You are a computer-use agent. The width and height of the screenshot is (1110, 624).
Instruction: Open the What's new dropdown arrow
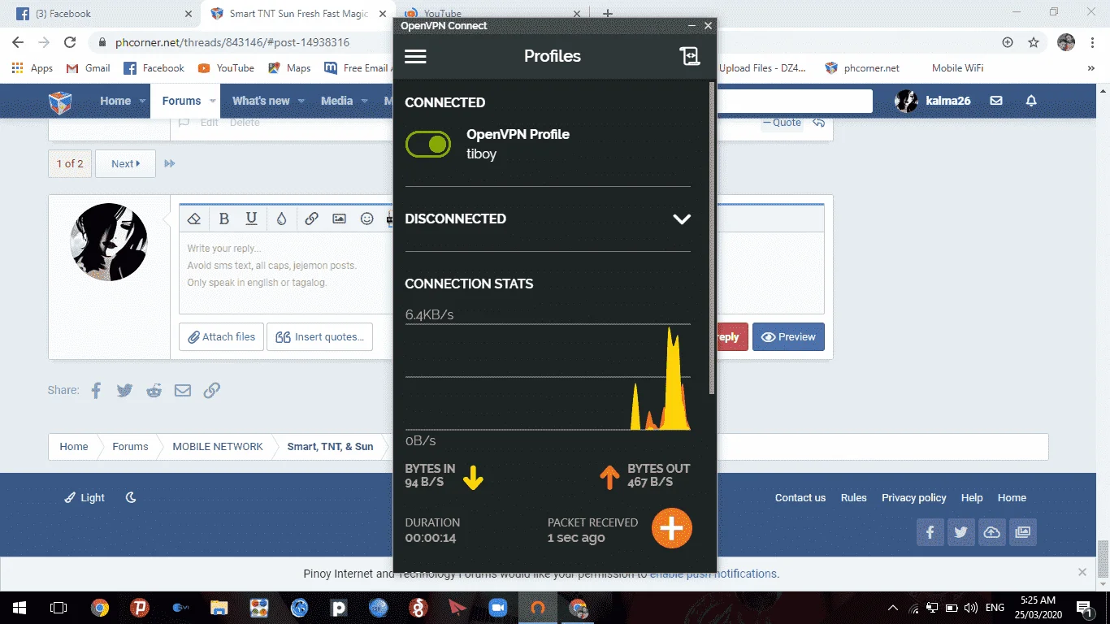[x=301, y=102]
